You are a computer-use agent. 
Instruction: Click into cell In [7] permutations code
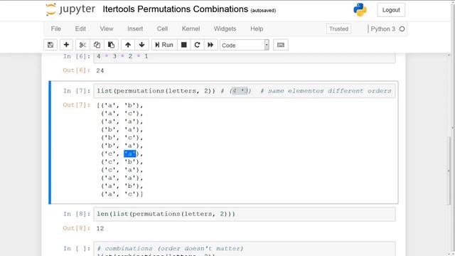tap(245, 91)
